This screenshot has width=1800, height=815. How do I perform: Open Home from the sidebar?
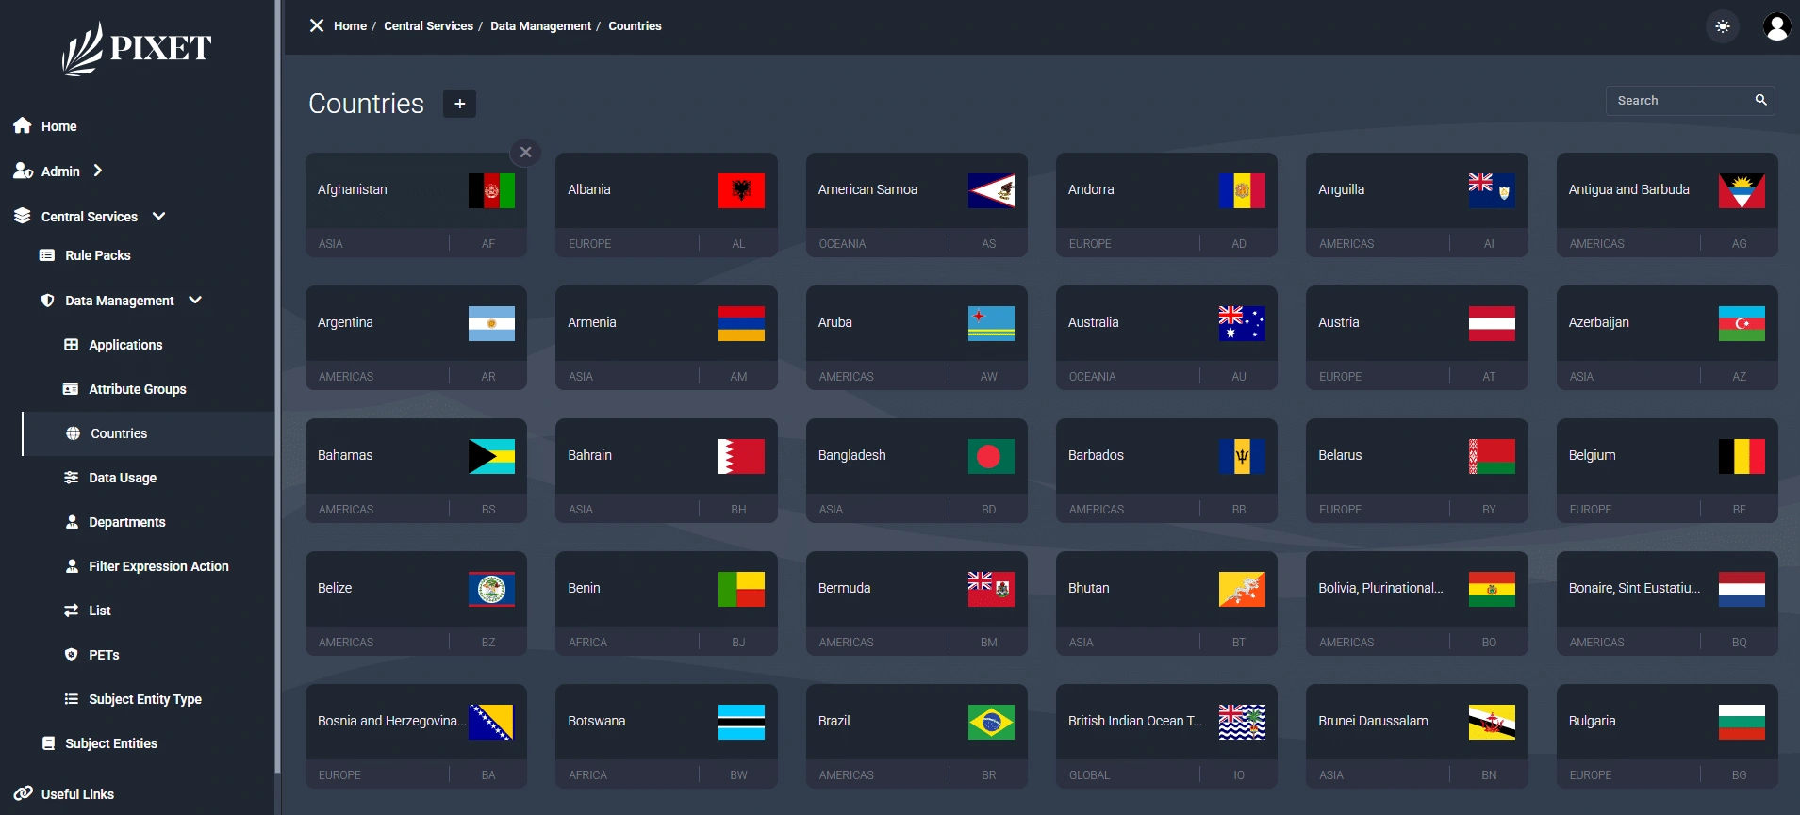click(x=58, y=126)
